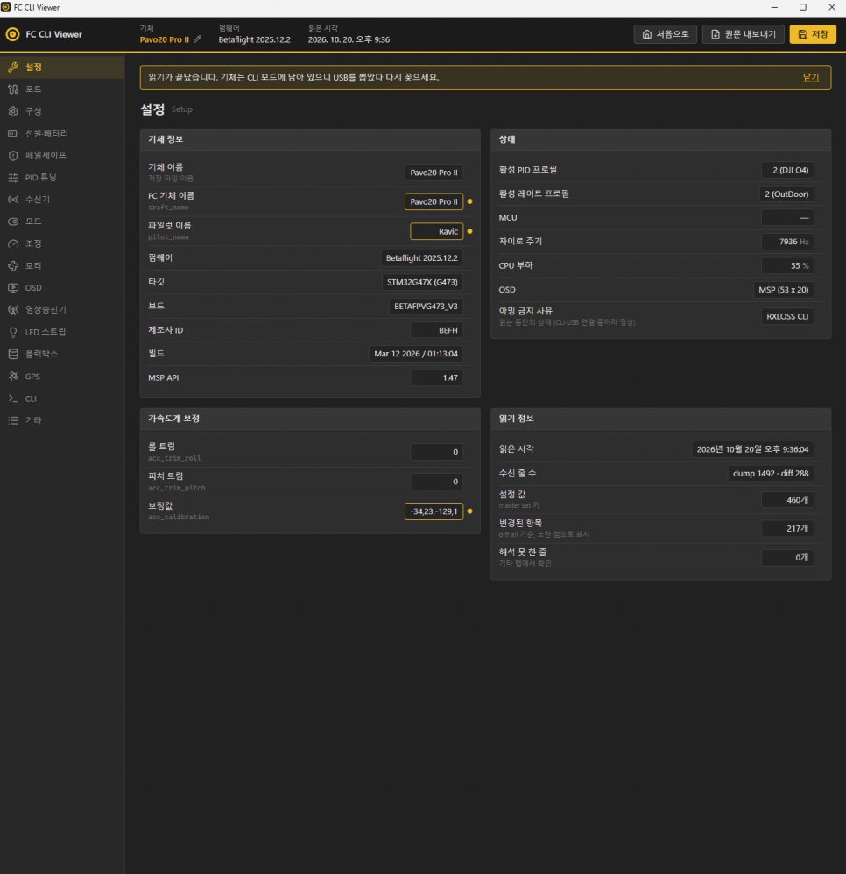Click the 기타 list icon

tap(13, 420)
